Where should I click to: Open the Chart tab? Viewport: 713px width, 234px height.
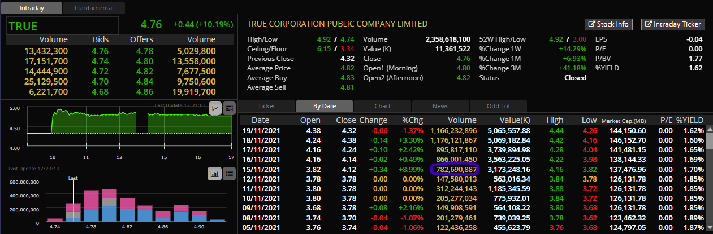[x=382, y=106]
